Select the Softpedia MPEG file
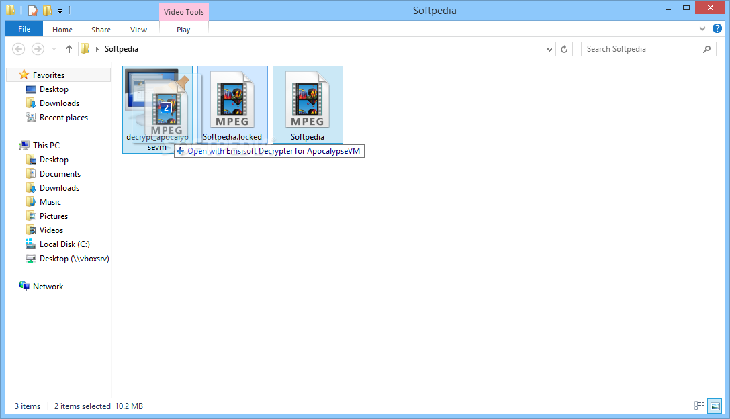The height and width of the screenshot is (419, 730). tap(308, 105)
